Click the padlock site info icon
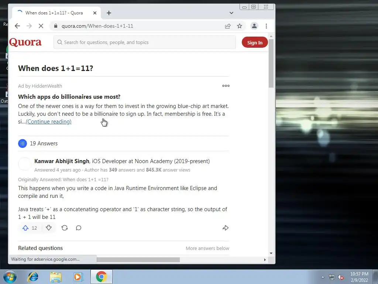Viewport: 378px width, 284px height. pos(56,26)
